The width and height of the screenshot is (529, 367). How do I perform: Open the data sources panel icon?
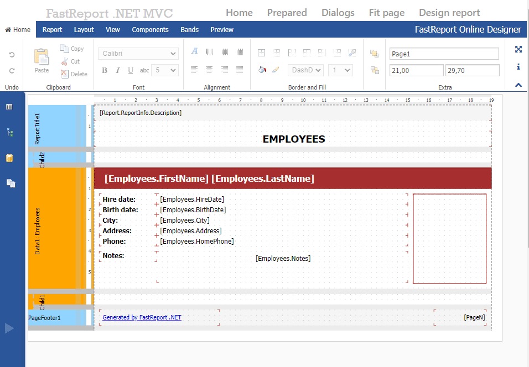pyautogui.click(x=9, y=158)
